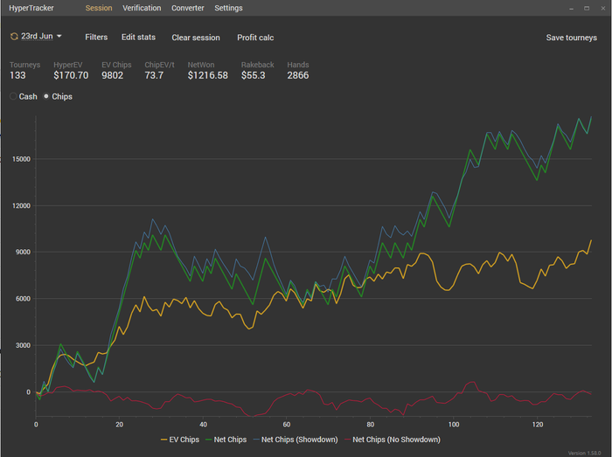Viewport: 612px width, 457px height.
Task: Click the Tourneys value 133
Action: 17,75
